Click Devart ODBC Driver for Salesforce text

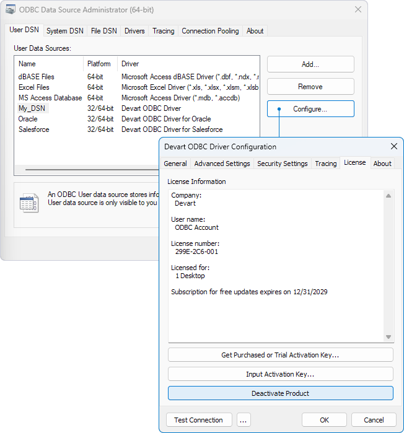point(172,129)
